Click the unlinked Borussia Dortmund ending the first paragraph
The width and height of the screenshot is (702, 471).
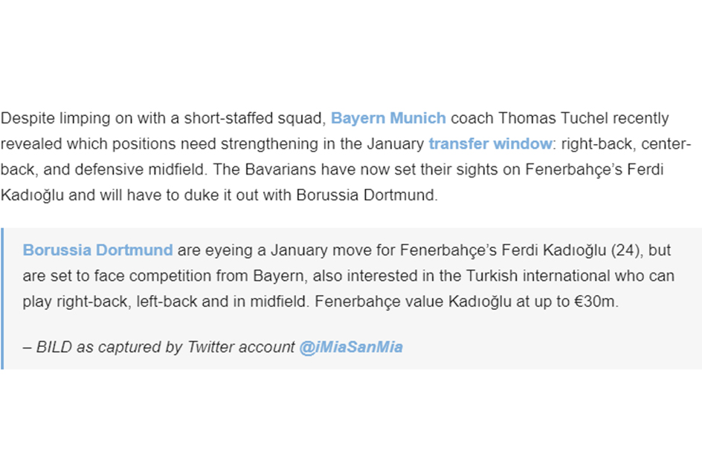[366, 195]
